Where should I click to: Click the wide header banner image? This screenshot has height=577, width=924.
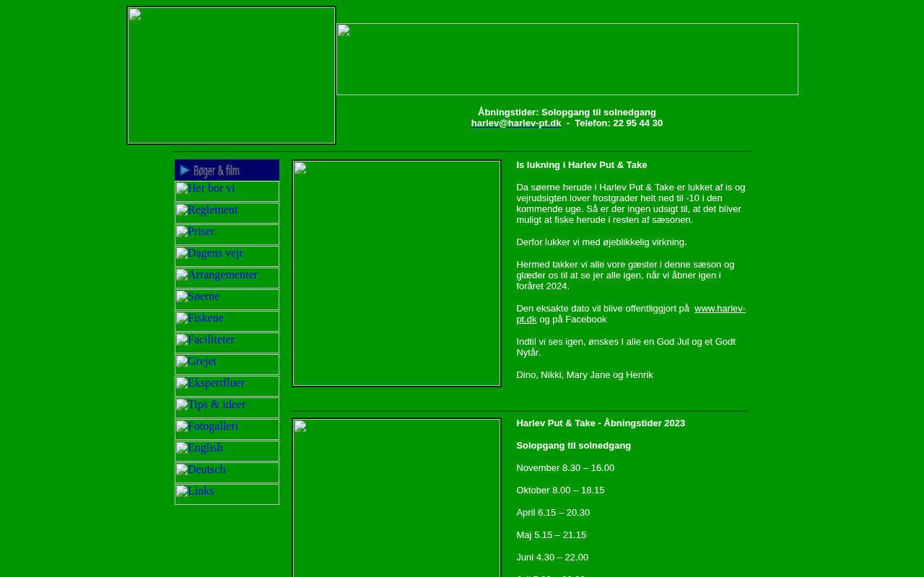[x=567, y=59]
